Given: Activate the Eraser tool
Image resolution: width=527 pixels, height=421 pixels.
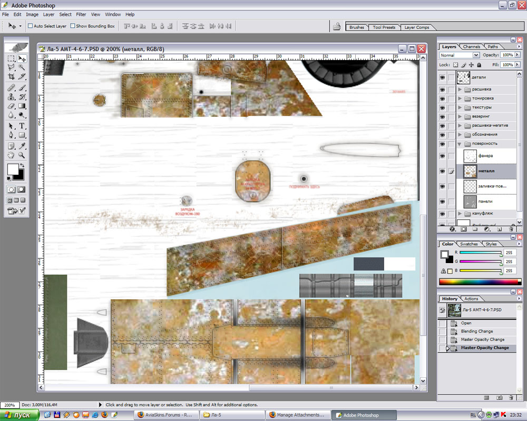Looking at the screenshot, I should [11, 106].
